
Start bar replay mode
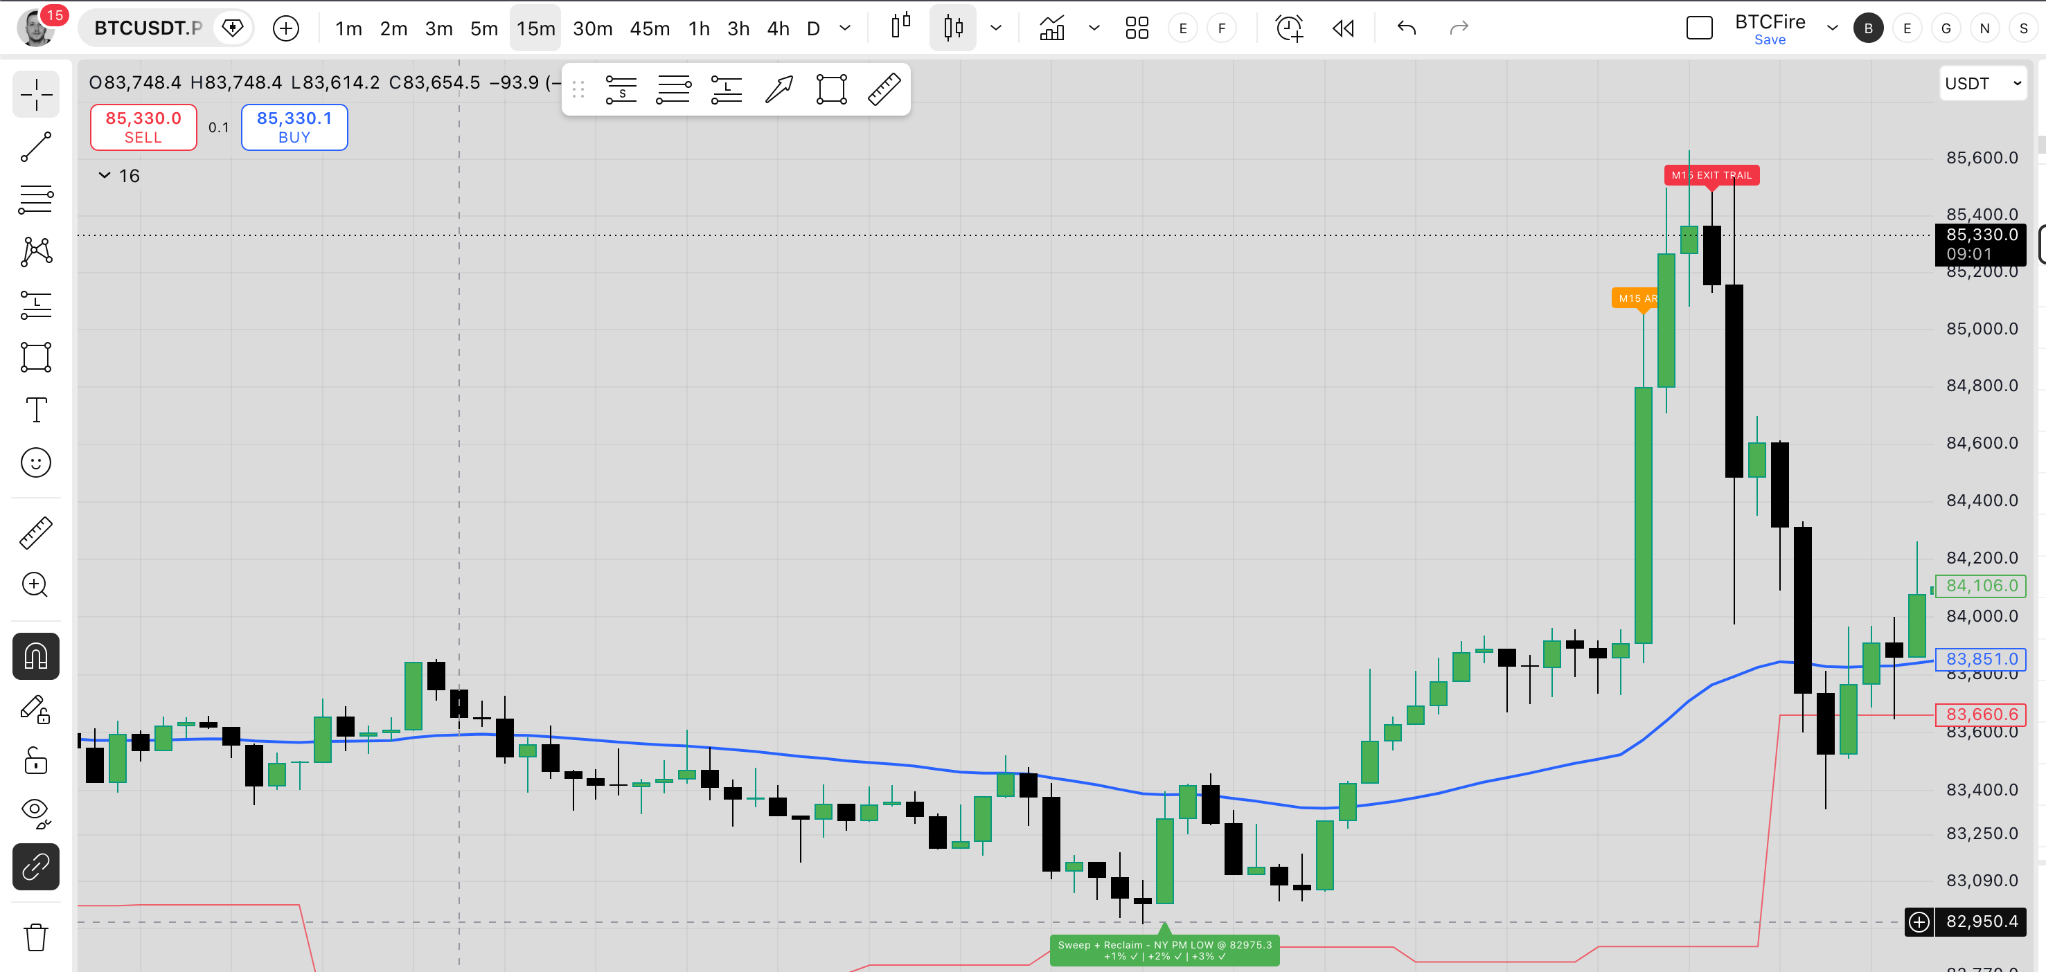point(1343,28)
